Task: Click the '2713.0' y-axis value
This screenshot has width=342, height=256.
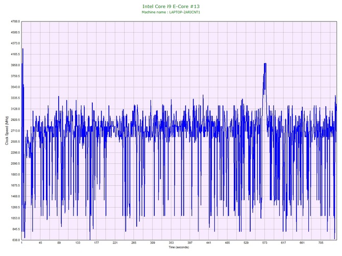Action: [15, 131]
